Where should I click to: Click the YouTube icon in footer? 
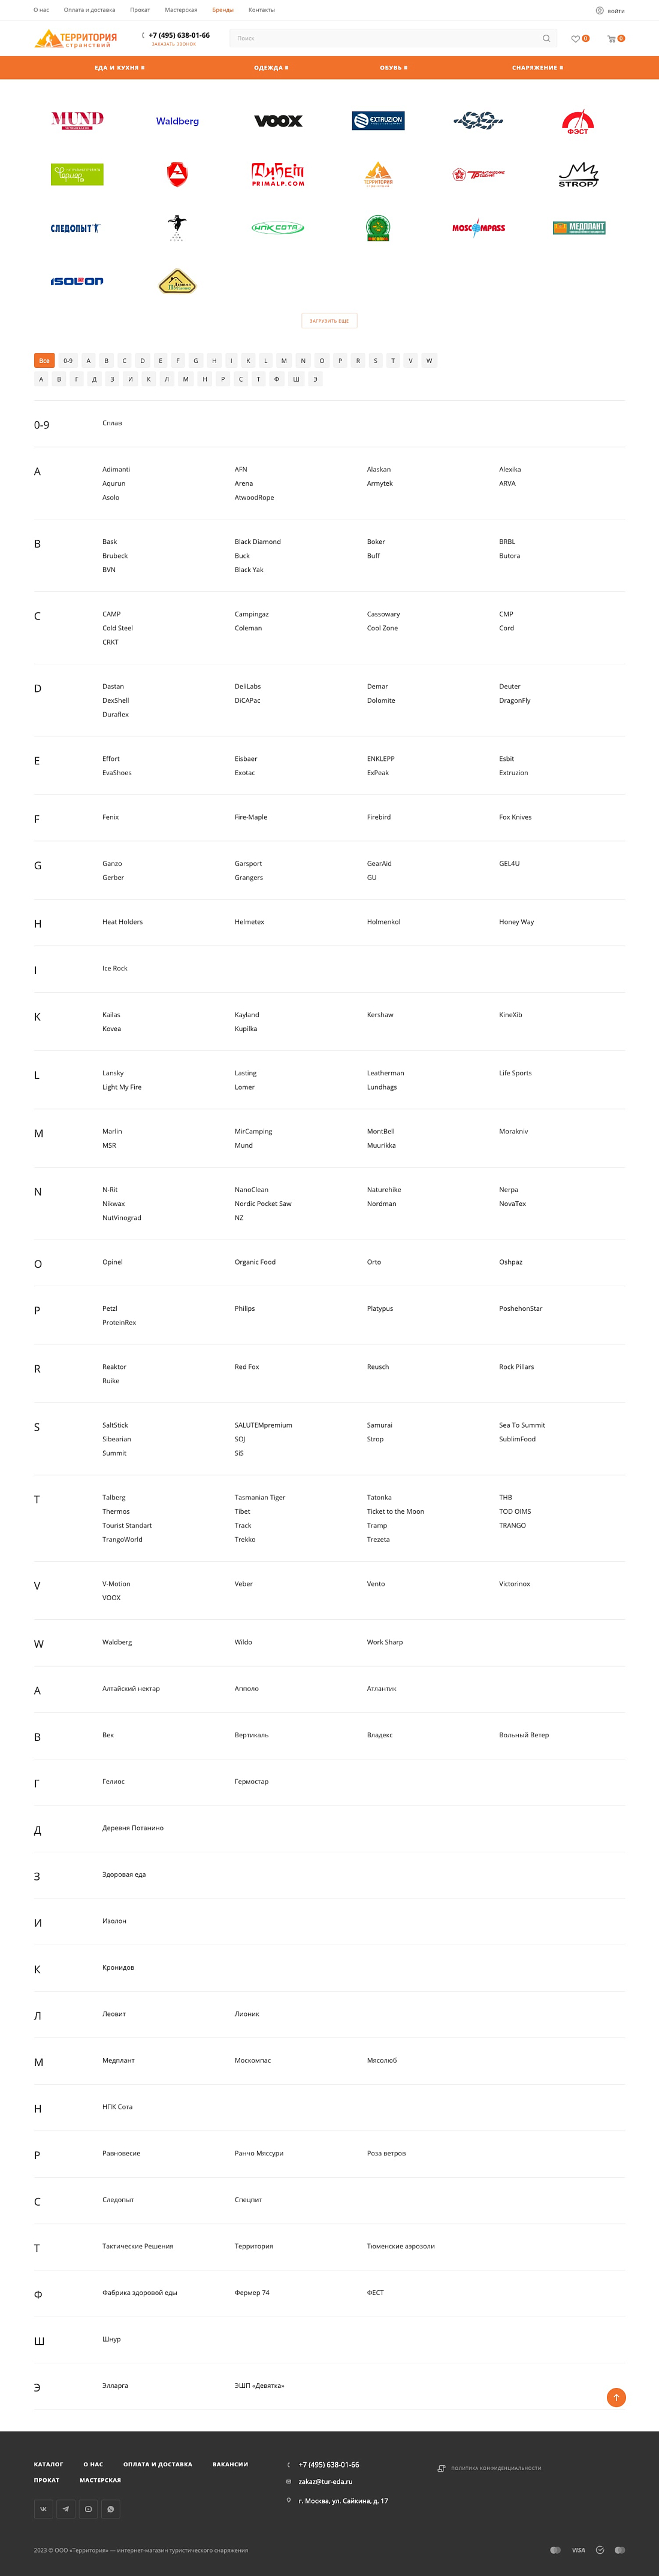pyautogui.click(x=88, y=2508)
